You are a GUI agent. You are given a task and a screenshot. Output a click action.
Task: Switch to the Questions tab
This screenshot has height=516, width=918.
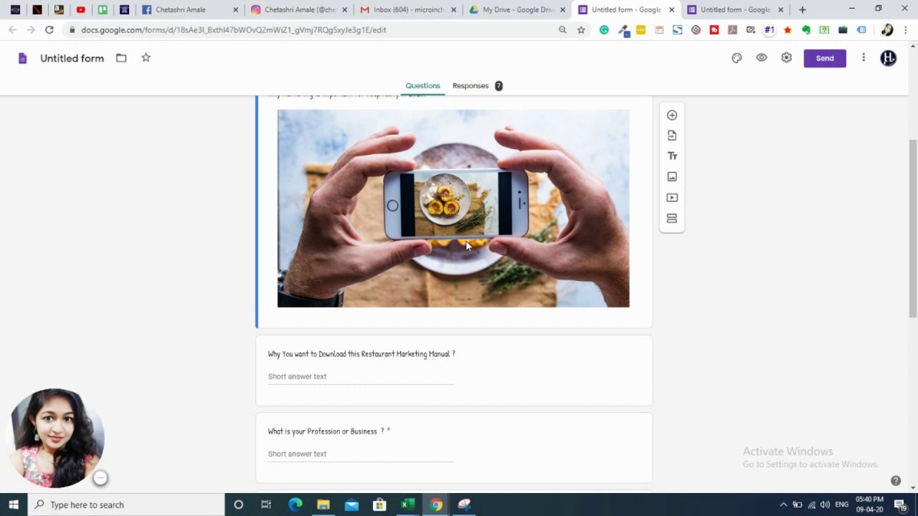click(x=422, y=85)
